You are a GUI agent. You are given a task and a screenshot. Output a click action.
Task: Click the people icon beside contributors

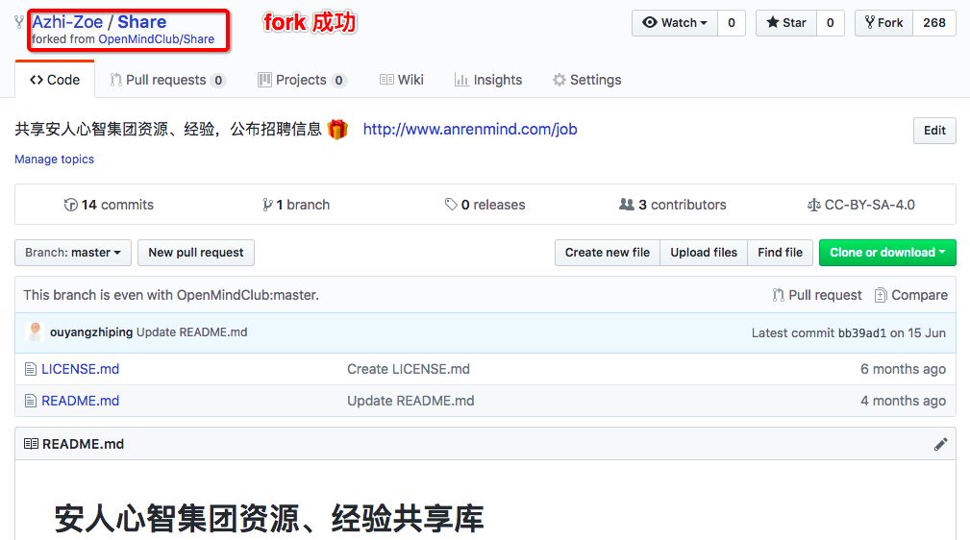(x=627, y=204)
